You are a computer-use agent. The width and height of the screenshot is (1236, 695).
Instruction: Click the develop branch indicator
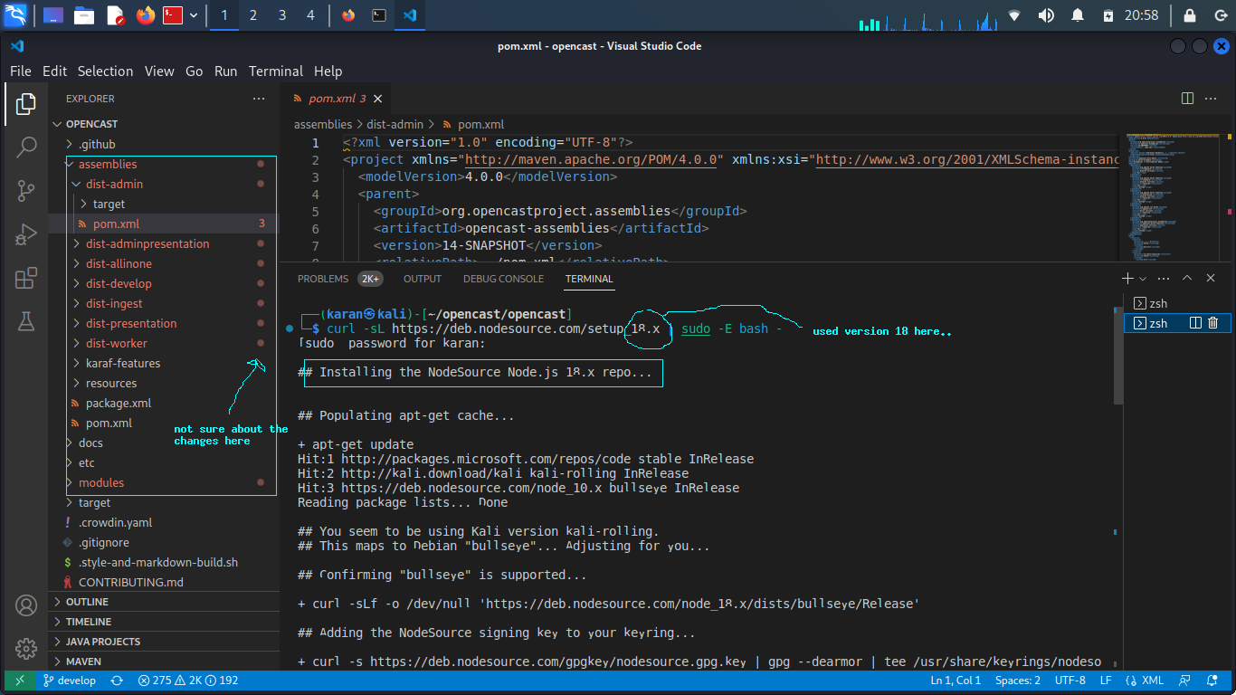click(70, 680)
